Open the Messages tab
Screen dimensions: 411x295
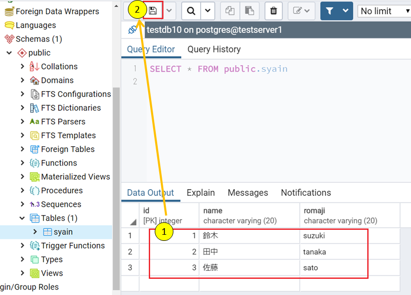(x=248, y=193)
